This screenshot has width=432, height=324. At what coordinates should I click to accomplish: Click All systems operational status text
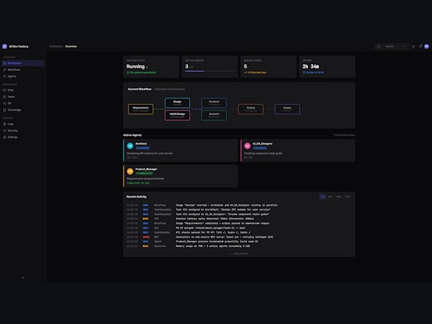pos(141,72)
